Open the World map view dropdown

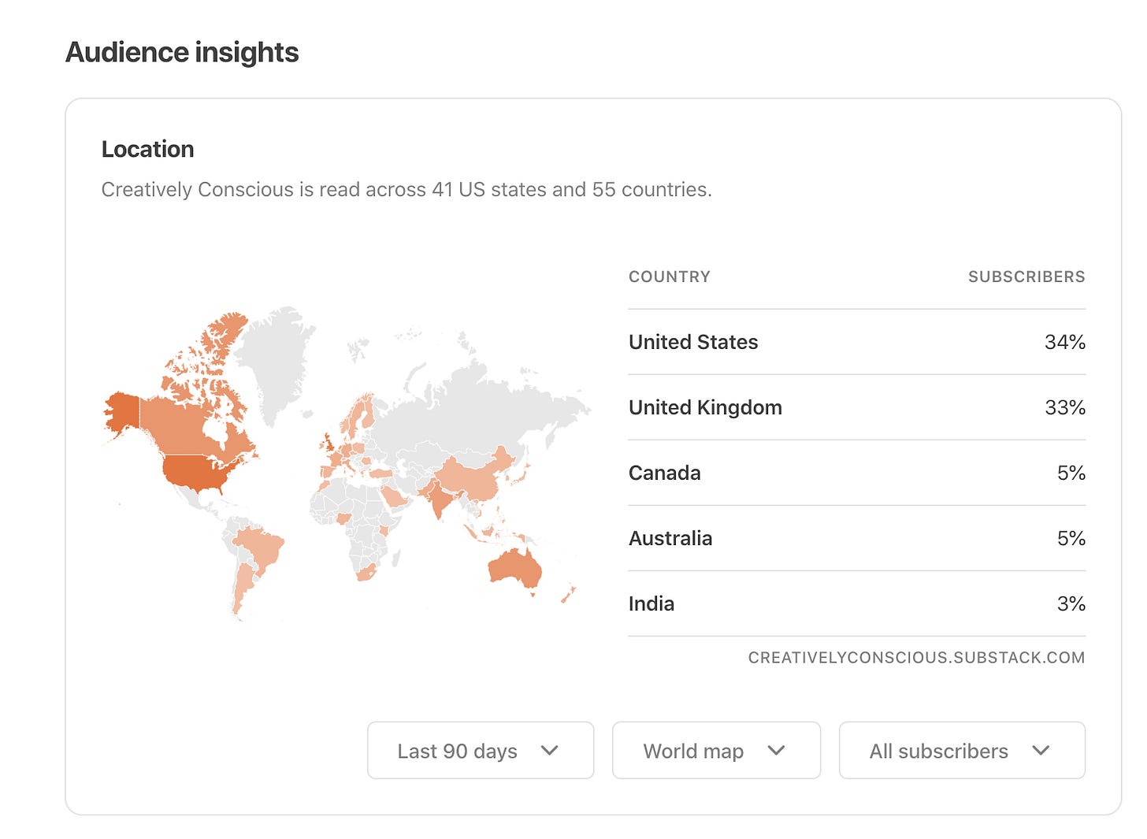pyautogui.click(x=716, y=750)
